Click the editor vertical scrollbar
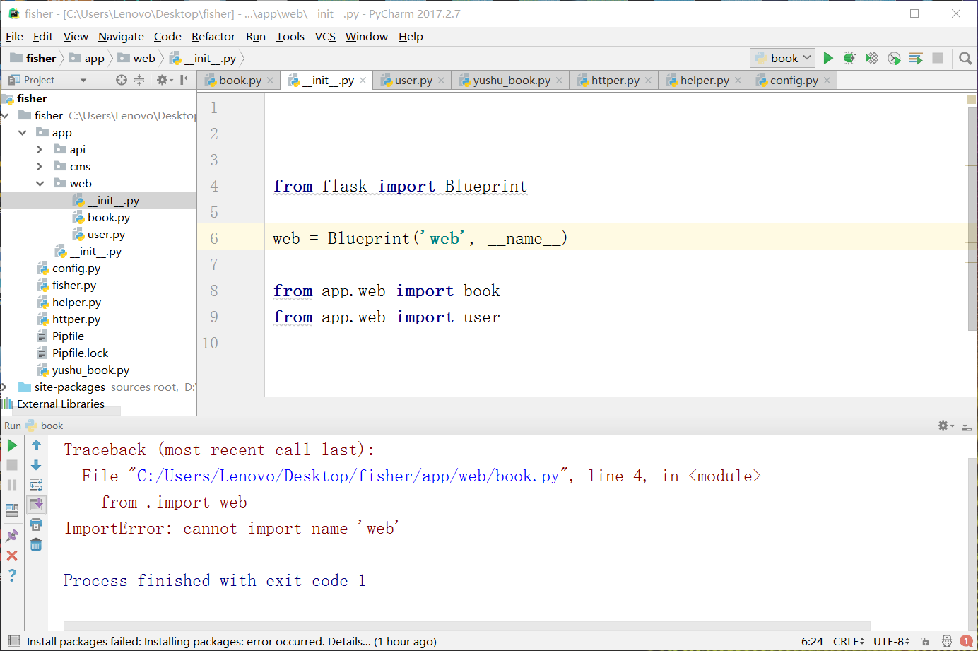Screen dimensions: 978x651 click(972, 219)
